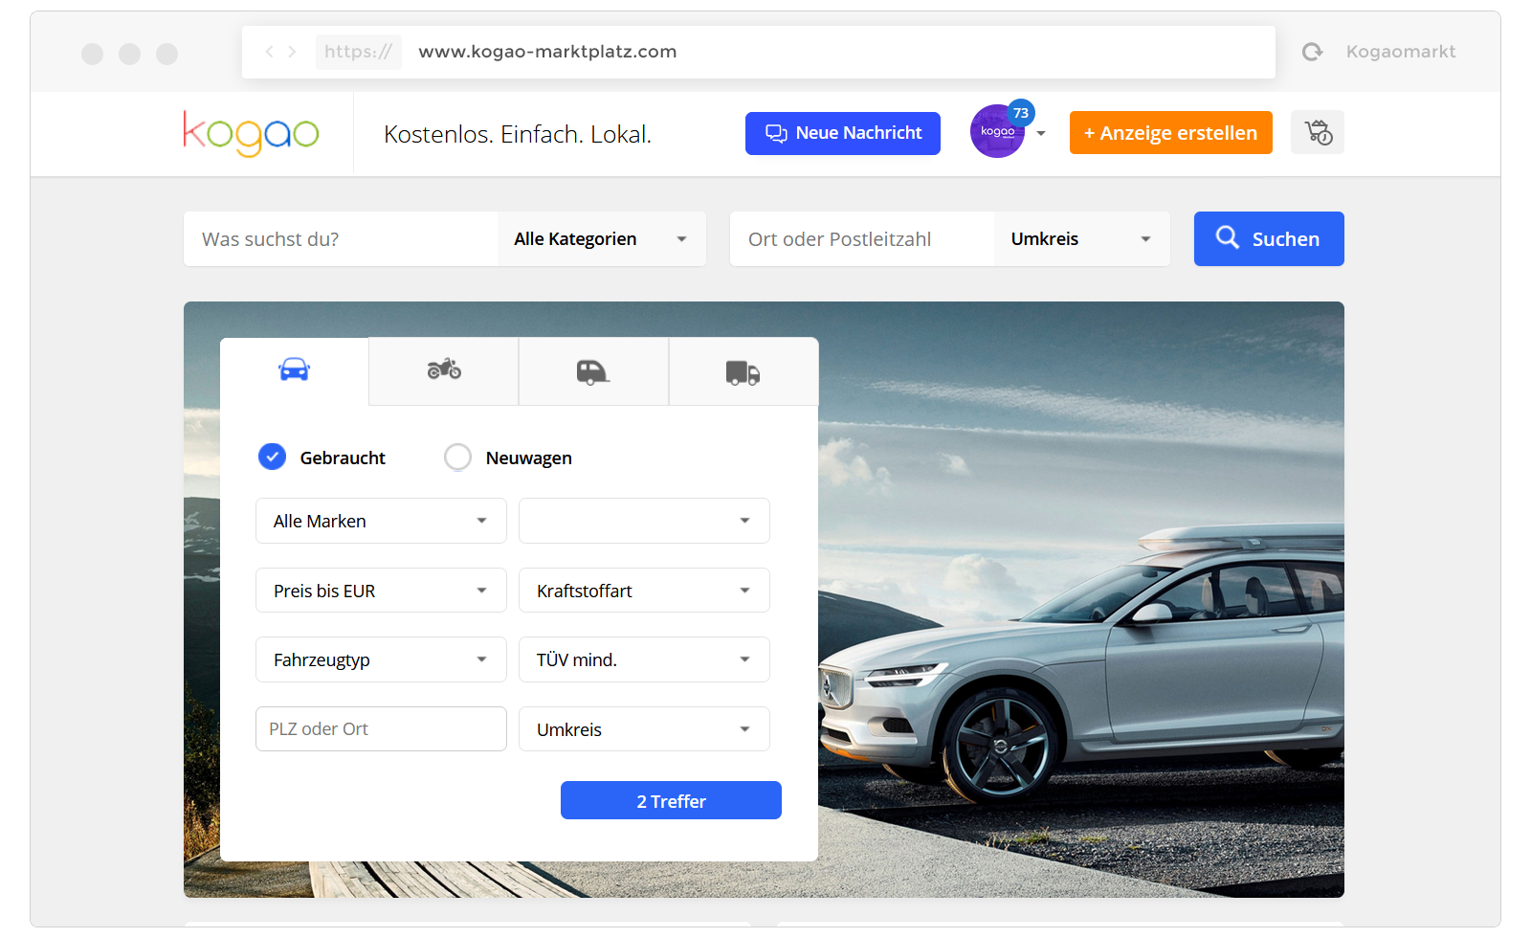1531x938 pixels.
Task: Click the Kostenlos. Einfach. Lokal. slogan
Action: 518,135
